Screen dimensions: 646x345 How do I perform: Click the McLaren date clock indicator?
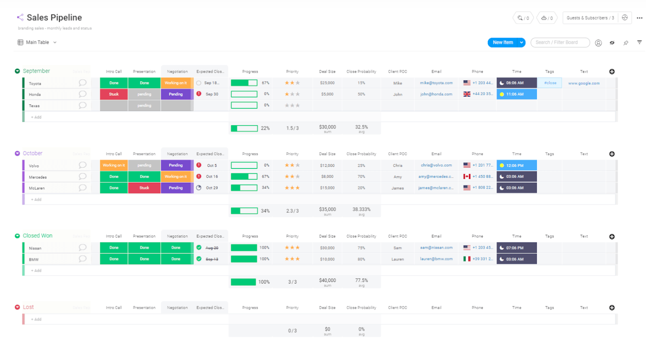199,187
